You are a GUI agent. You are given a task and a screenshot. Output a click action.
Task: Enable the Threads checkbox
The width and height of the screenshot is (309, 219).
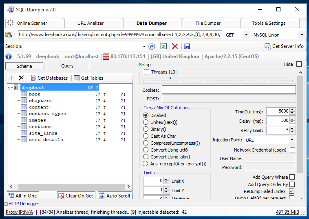click(x=146, y=72)
